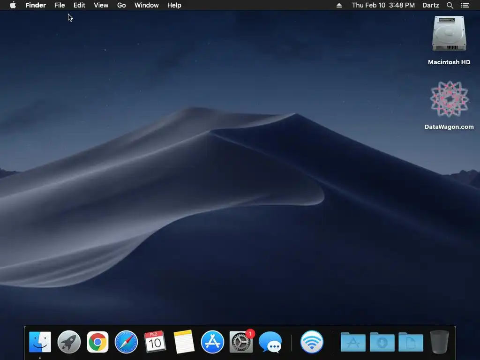480x360 pixels.
Task: Open Safari compass icon in Dock
Action: click(x=126, y=342)
